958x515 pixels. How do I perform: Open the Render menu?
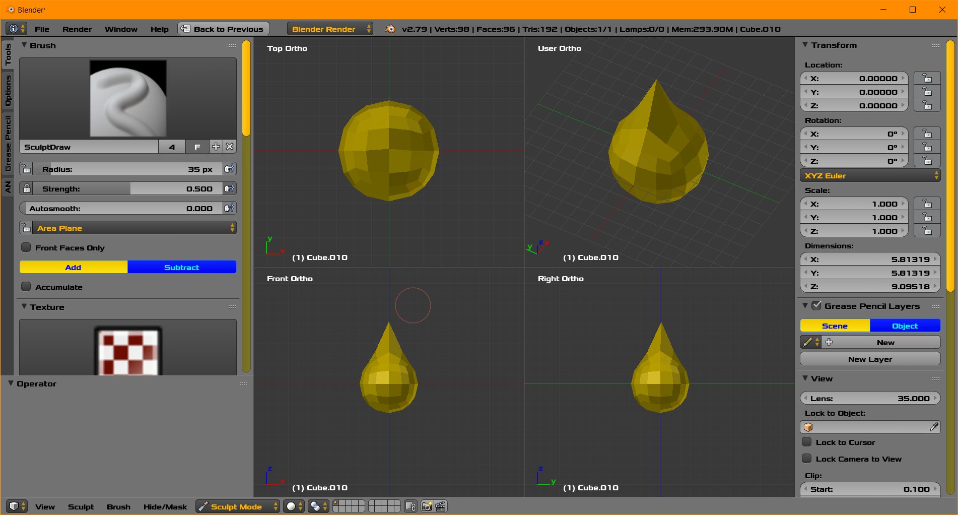(77, 29)
